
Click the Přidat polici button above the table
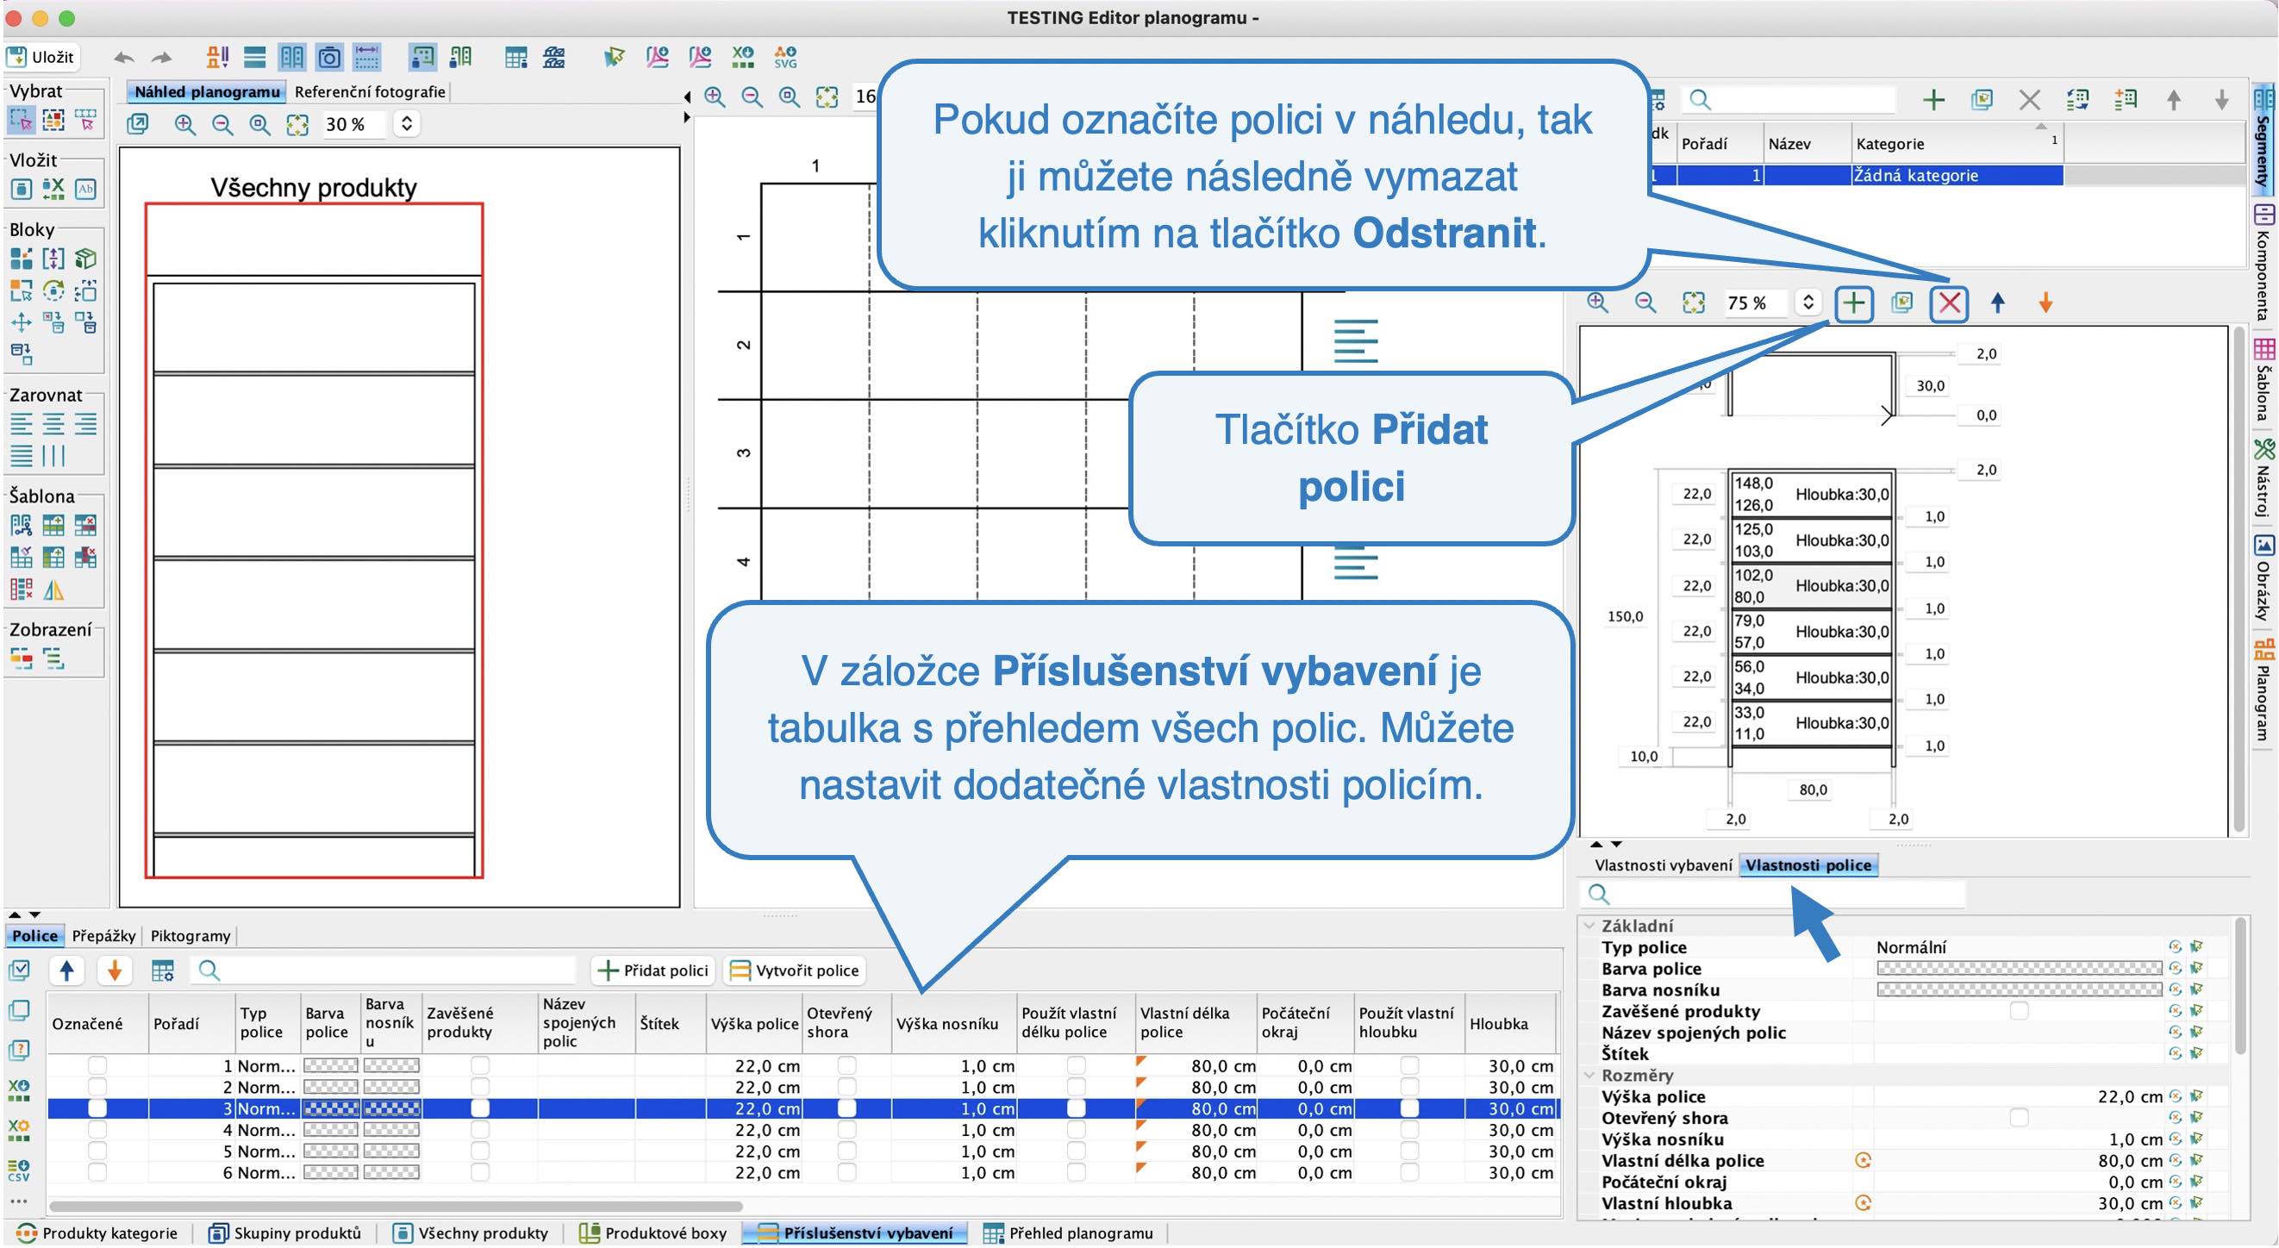652,971
